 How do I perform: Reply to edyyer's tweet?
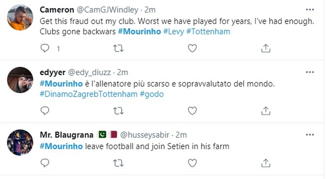(46, 111)
